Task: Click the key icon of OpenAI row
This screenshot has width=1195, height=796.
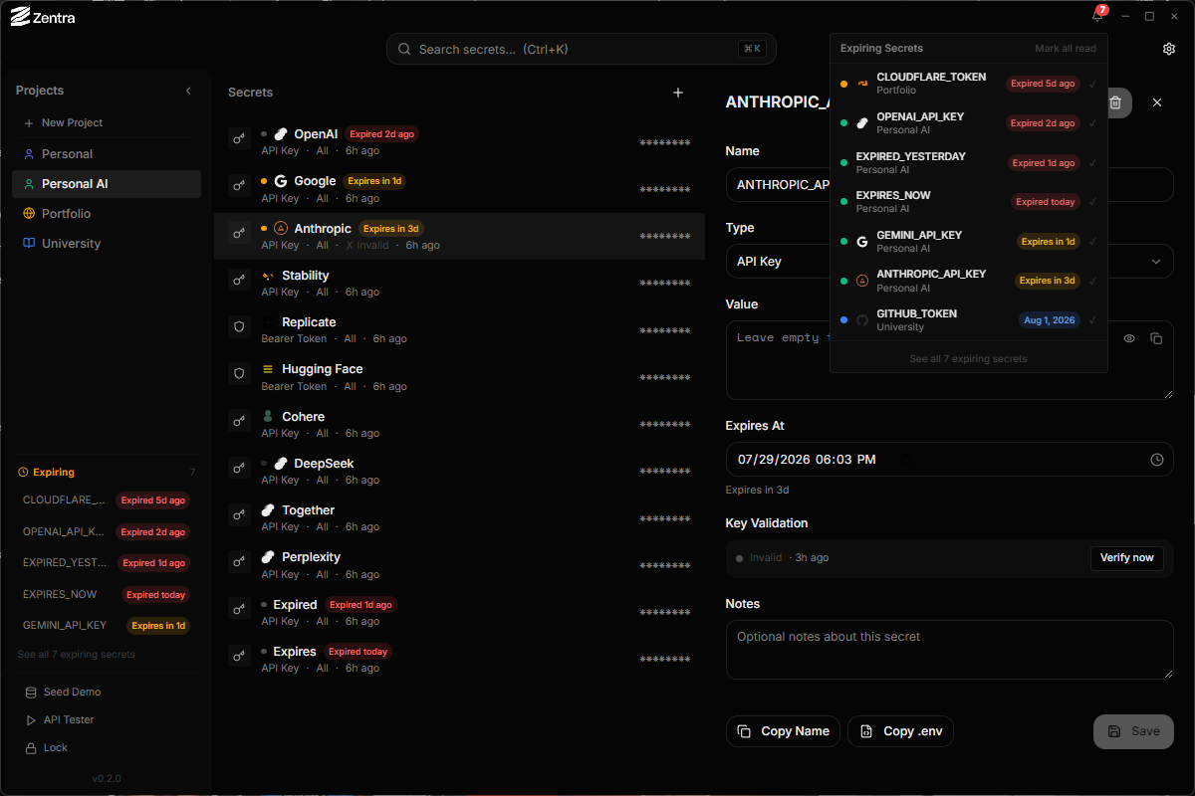Action: (x=239, y=138)
